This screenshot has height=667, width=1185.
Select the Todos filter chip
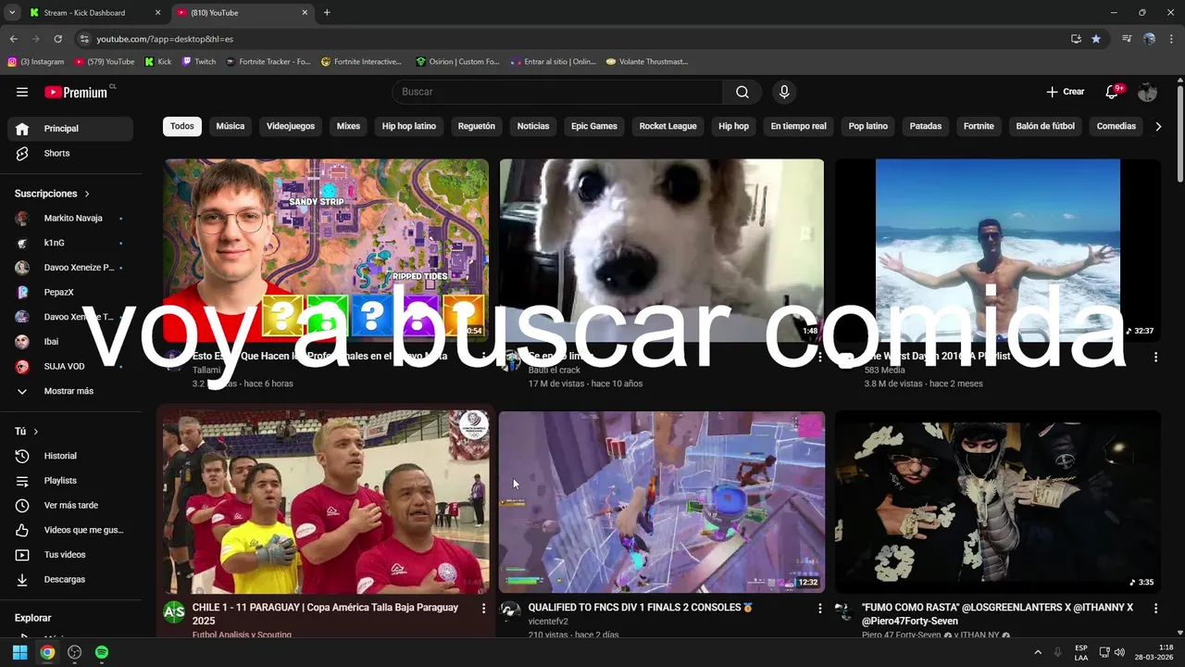click(182, 126)
